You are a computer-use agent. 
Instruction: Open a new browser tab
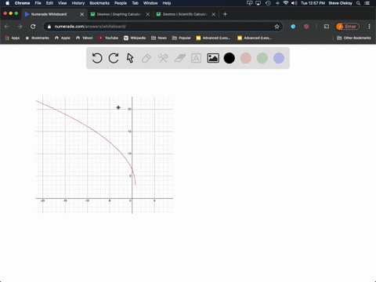click(225, 14)
